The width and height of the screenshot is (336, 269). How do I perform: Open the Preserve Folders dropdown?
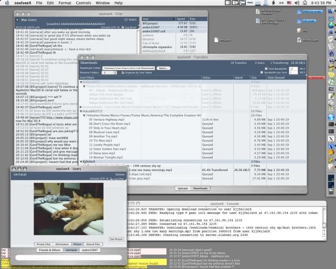tap(109, 73)
